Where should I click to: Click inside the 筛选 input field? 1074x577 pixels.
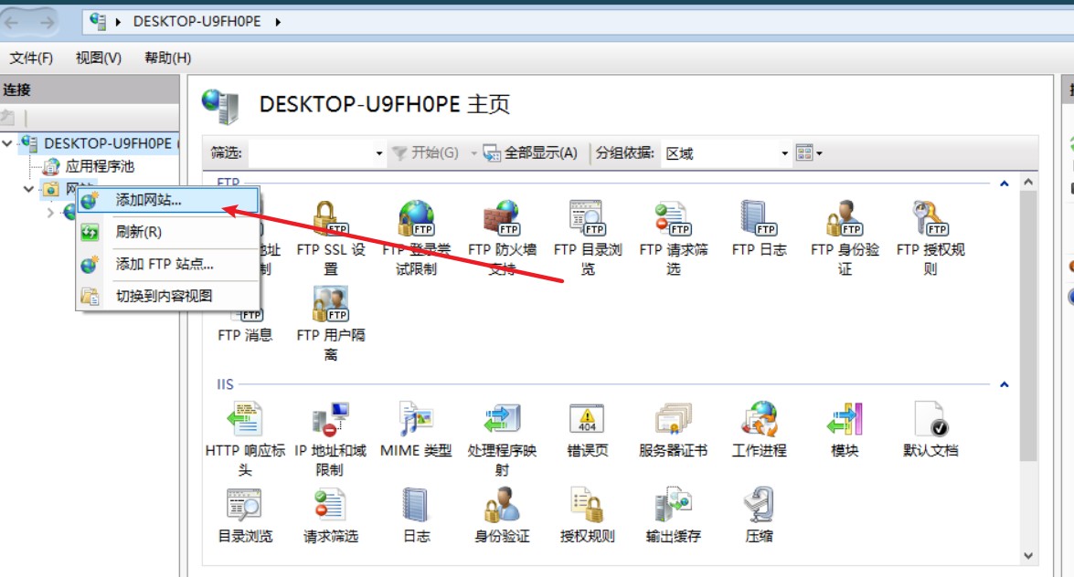[x=311, y=153]
